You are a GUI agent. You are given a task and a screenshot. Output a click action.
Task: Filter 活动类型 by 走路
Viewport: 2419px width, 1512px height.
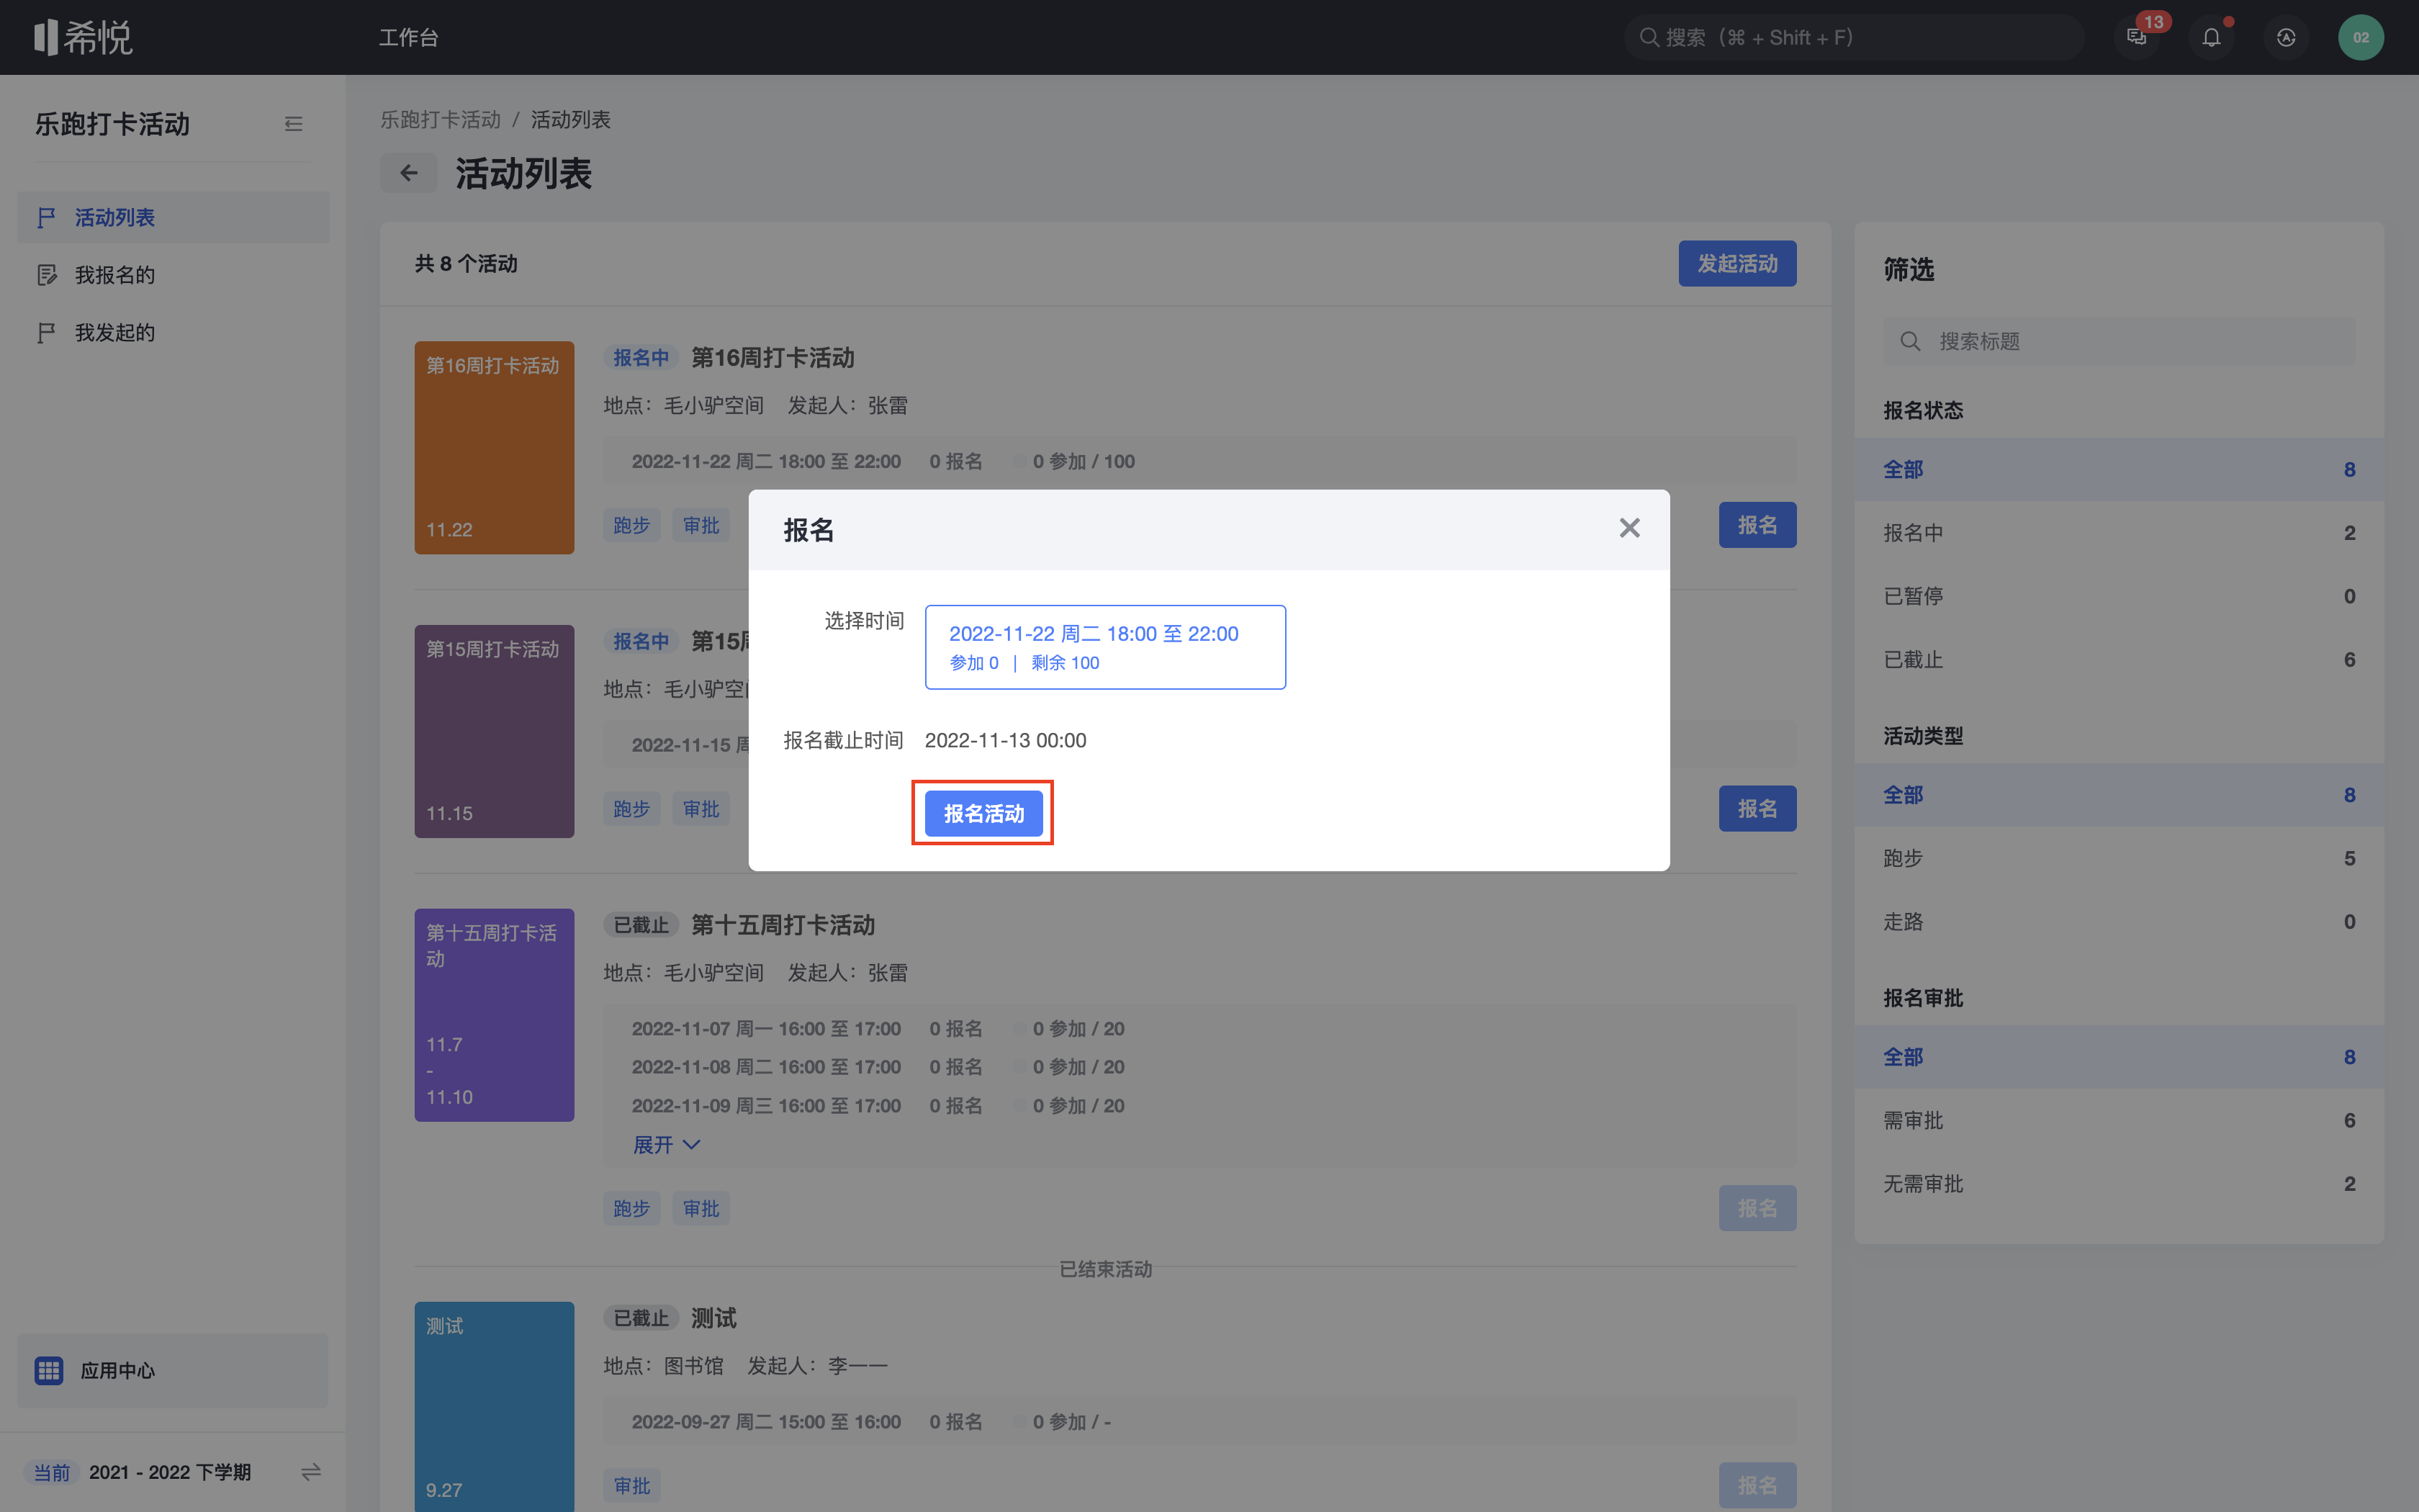pos(2119,922)
